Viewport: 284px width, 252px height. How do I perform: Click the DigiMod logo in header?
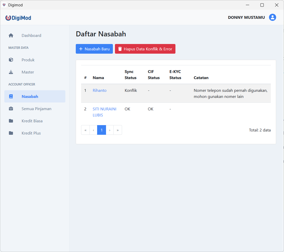(x=18, y=18)
